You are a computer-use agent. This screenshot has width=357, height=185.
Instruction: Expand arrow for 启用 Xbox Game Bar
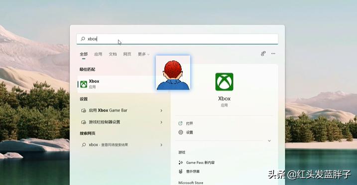pyautogui.click(x=161, y=111)
